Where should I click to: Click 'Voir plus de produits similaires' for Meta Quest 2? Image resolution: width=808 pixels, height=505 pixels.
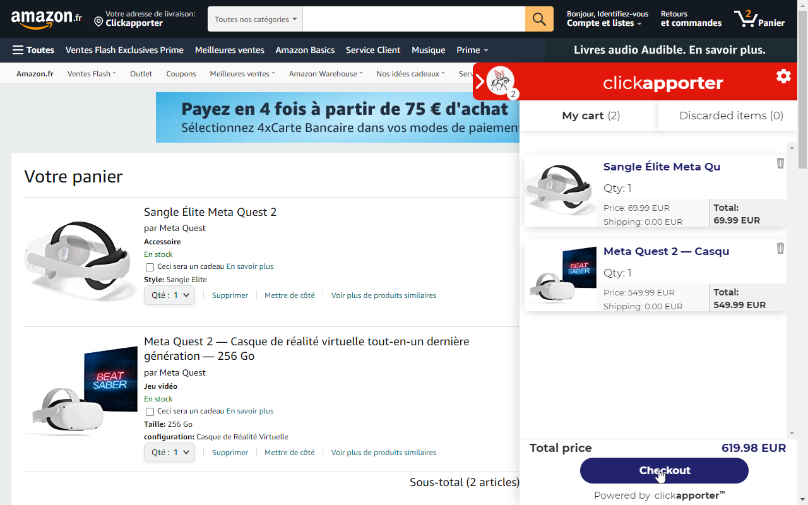[384, 453]
